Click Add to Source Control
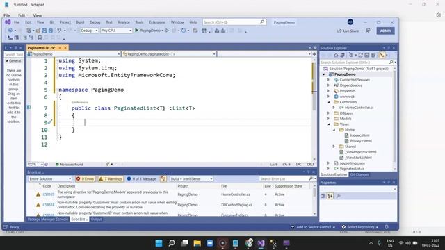The height and width of the screenshot is (250, 445). tap(313, 227)
